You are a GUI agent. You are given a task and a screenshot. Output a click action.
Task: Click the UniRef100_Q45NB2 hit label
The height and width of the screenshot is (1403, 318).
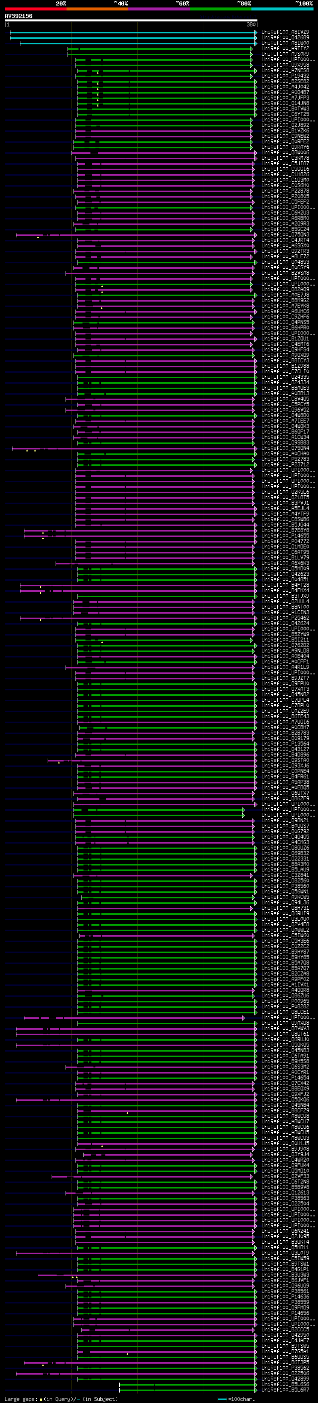(x=285, y=694)
